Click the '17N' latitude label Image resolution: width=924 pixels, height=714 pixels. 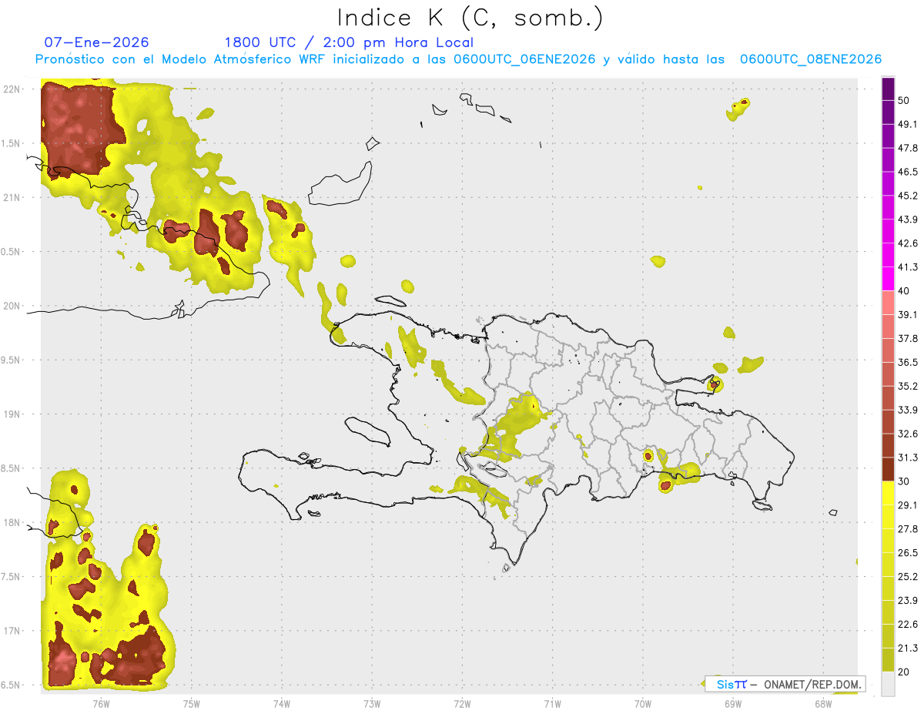pyautogui.click(x=12, y=631)
